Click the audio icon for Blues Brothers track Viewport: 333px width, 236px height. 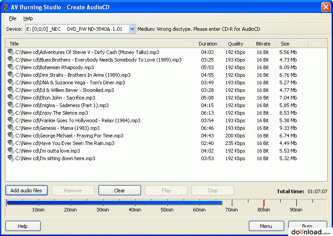10,59
